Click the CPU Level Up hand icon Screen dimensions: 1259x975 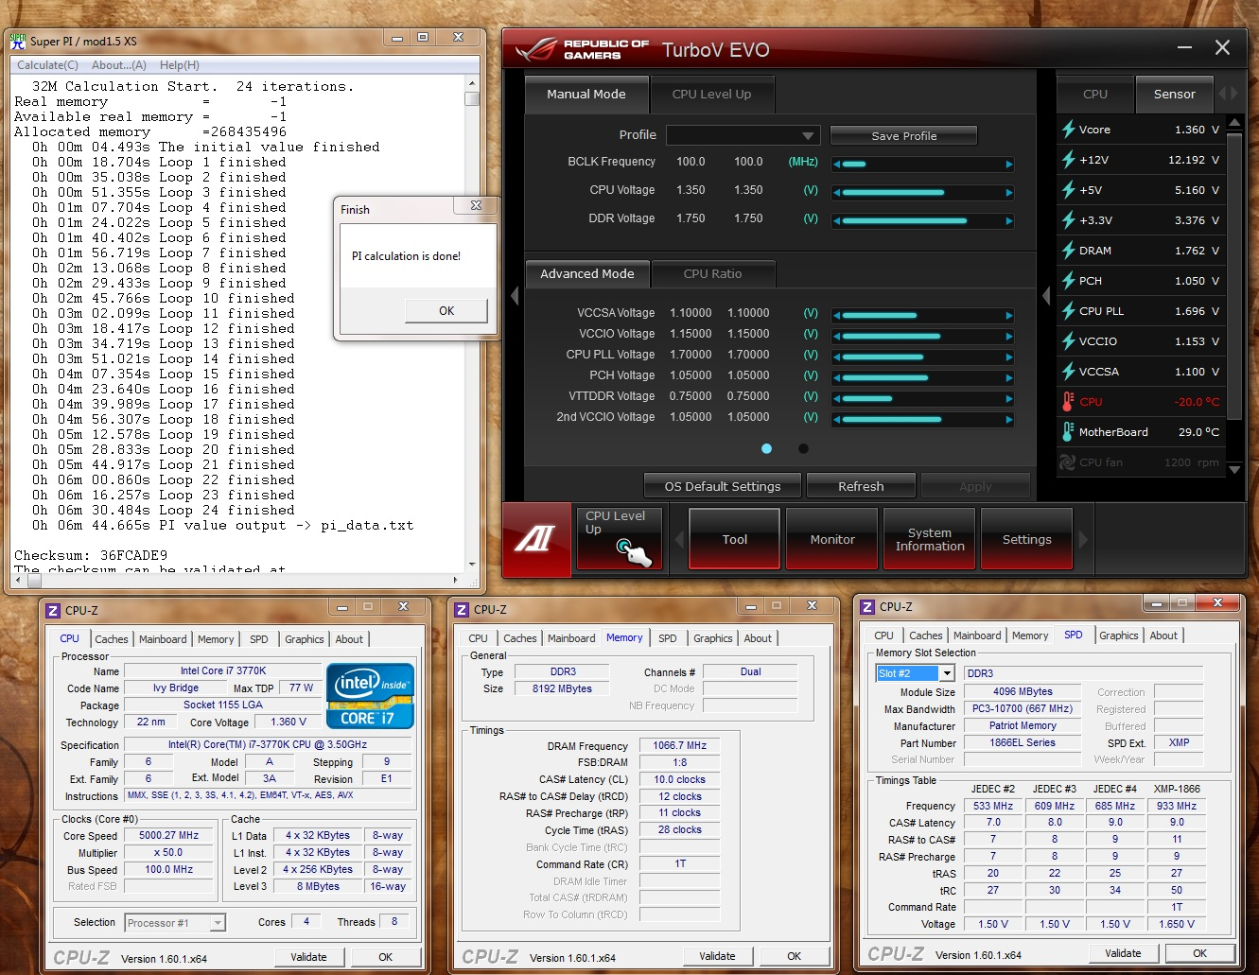coord(633,551)
